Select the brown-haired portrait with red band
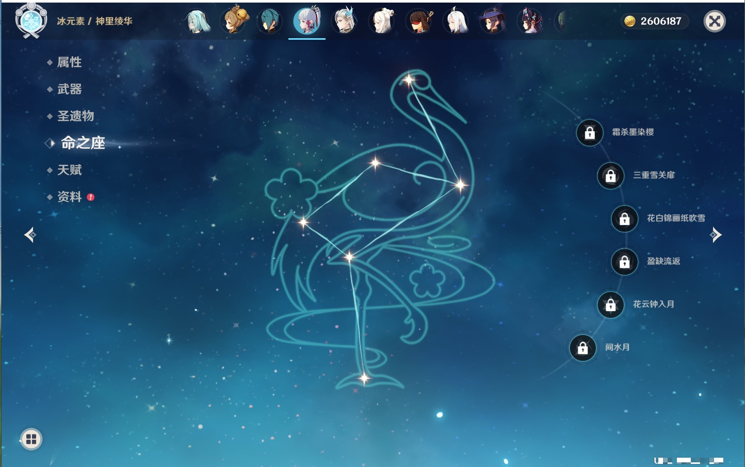This screenshot has width=745, height=467. pyautogui.click(x=419, y=21)
